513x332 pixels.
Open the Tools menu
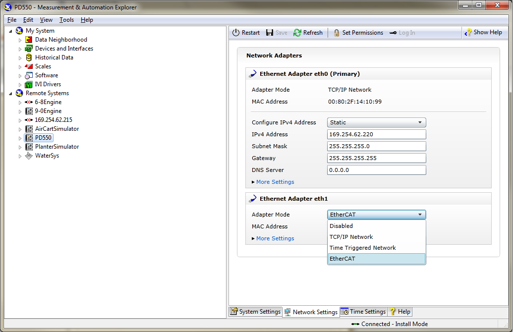[66, 20]
